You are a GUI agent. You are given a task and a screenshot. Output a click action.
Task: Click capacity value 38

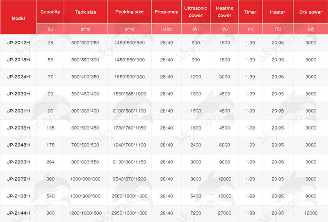[x=50, y=43]
